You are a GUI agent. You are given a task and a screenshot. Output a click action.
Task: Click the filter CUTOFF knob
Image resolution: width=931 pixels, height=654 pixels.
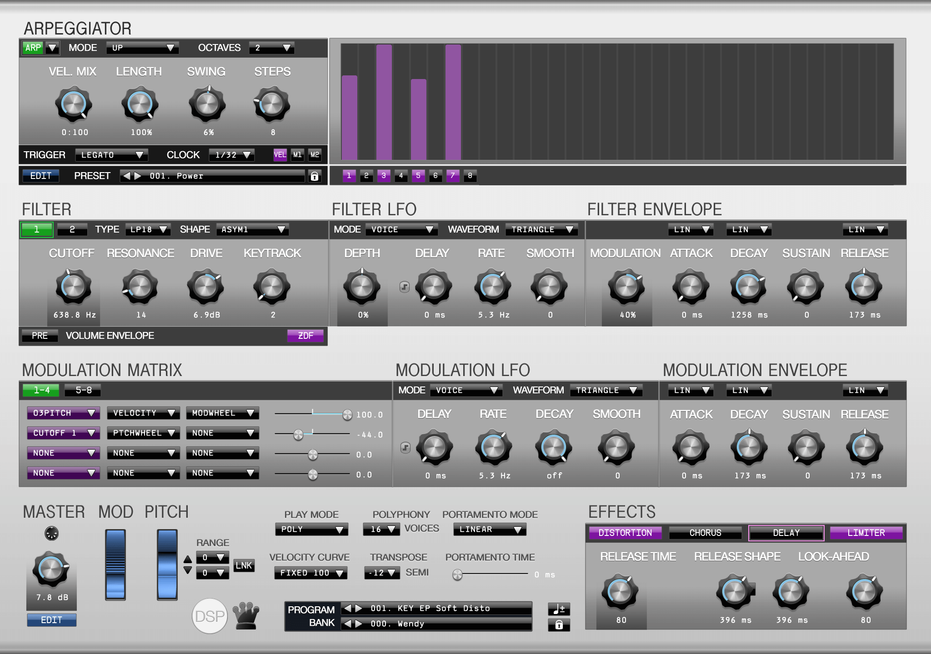(73, 287)
